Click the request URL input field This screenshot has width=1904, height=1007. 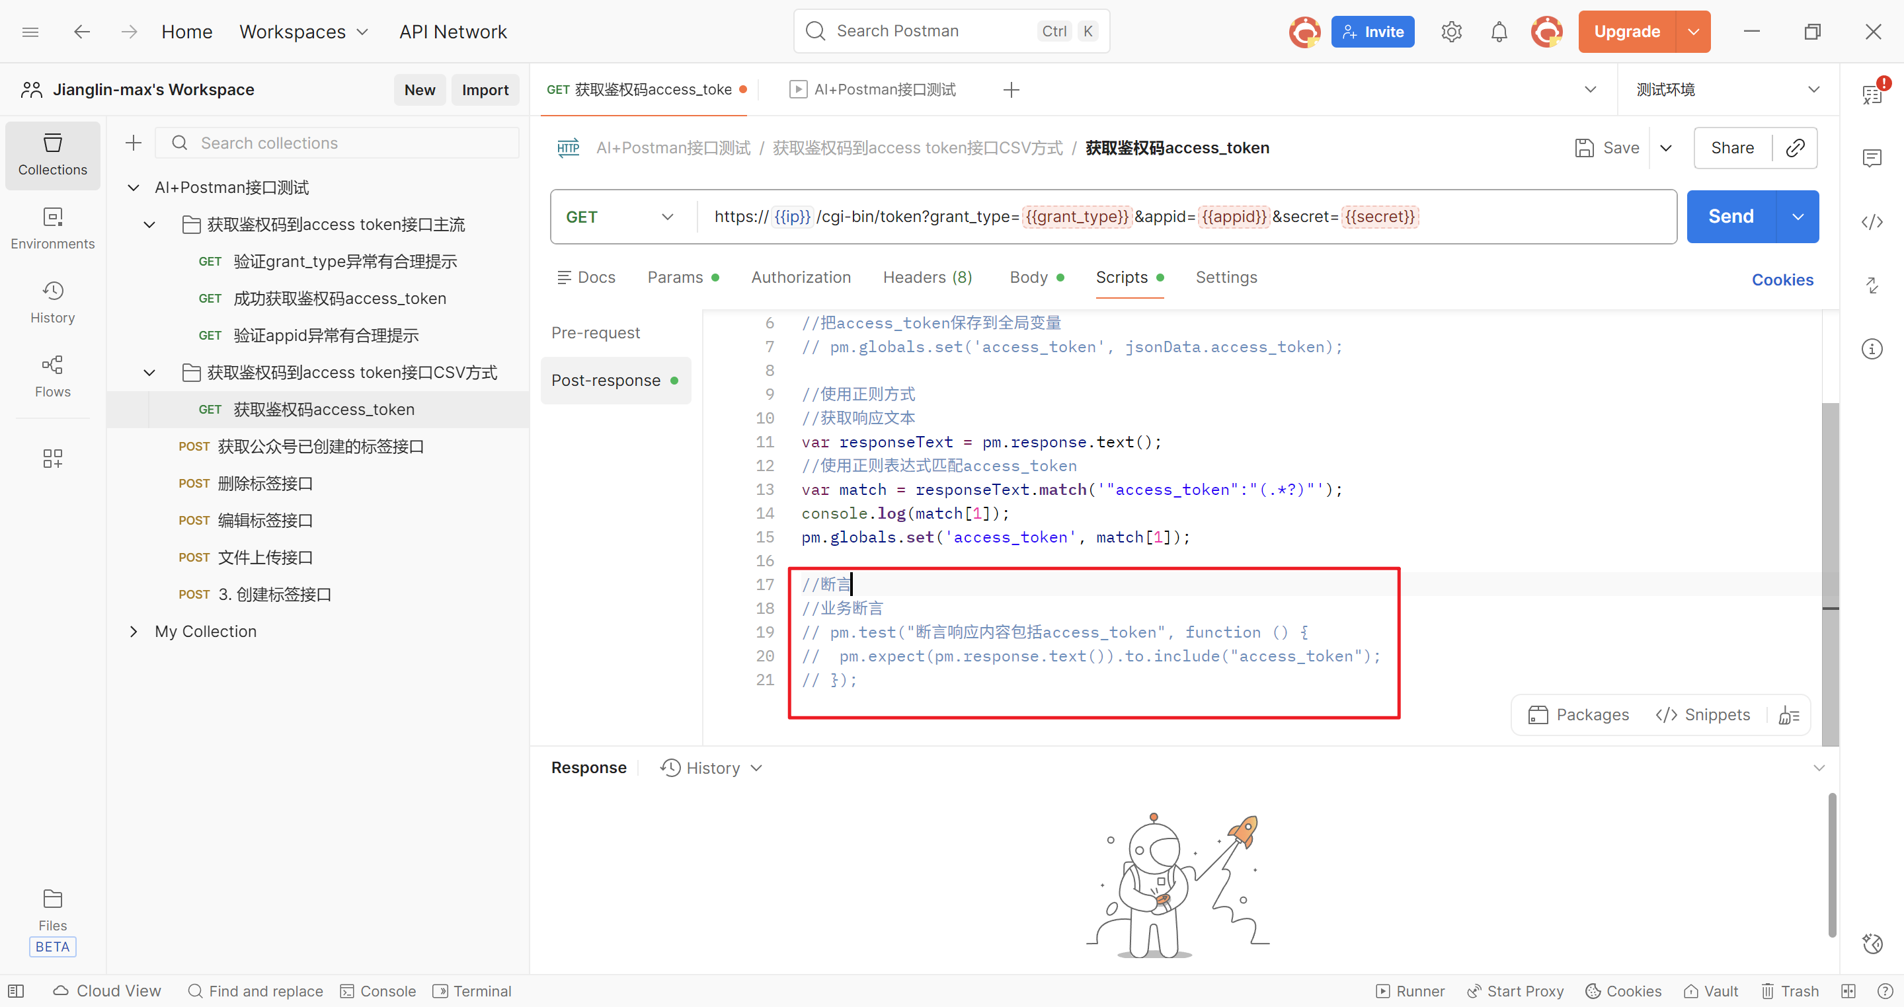point(1187,217)
